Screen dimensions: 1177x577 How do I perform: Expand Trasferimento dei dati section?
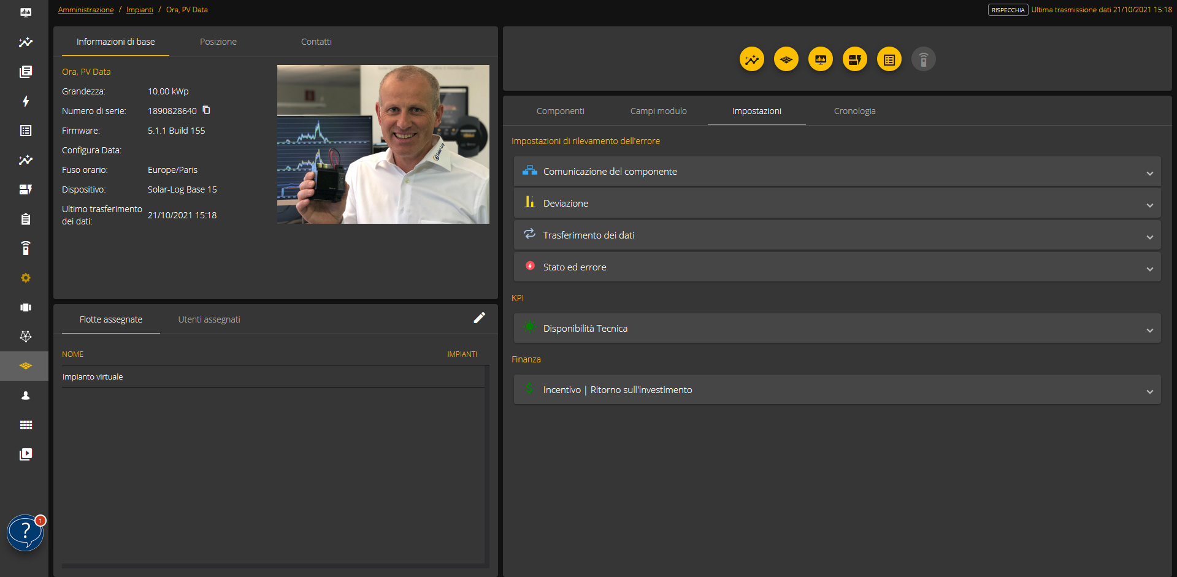(837, 235)
